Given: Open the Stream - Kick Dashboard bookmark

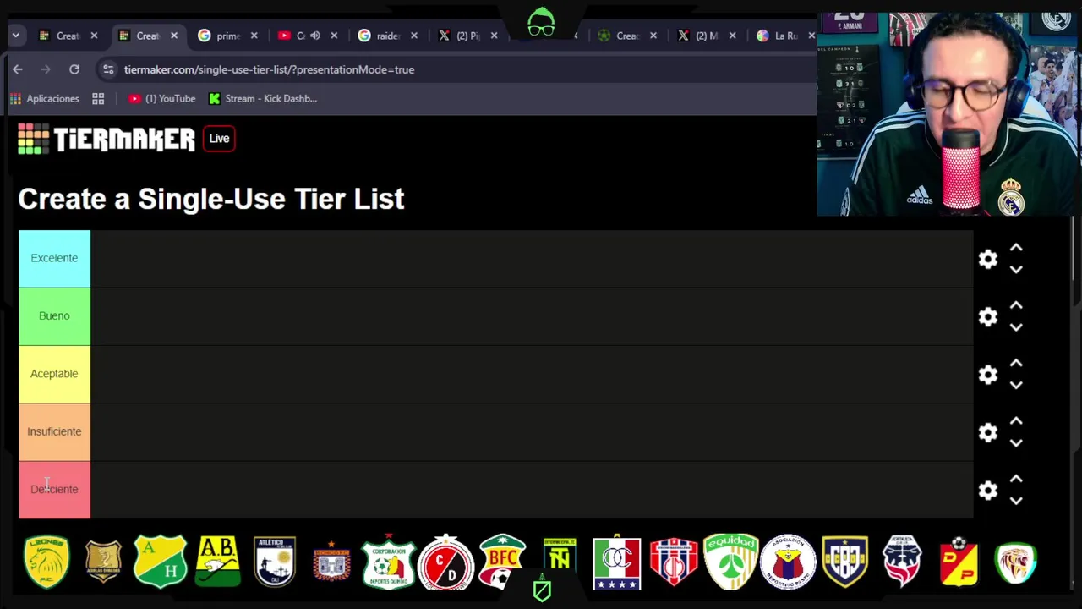Looking at the screenshot, I should pyautogui.click(x=263, y=99).
